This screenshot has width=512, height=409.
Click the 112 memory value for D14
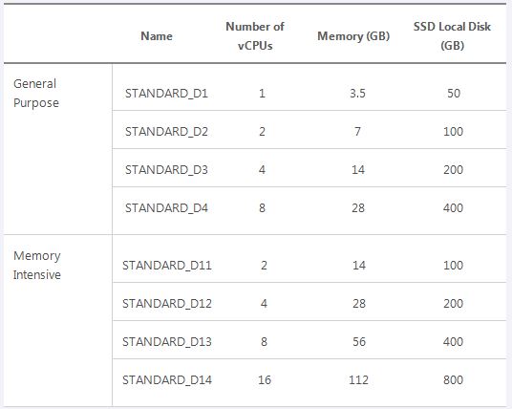[x=358, y=380]
